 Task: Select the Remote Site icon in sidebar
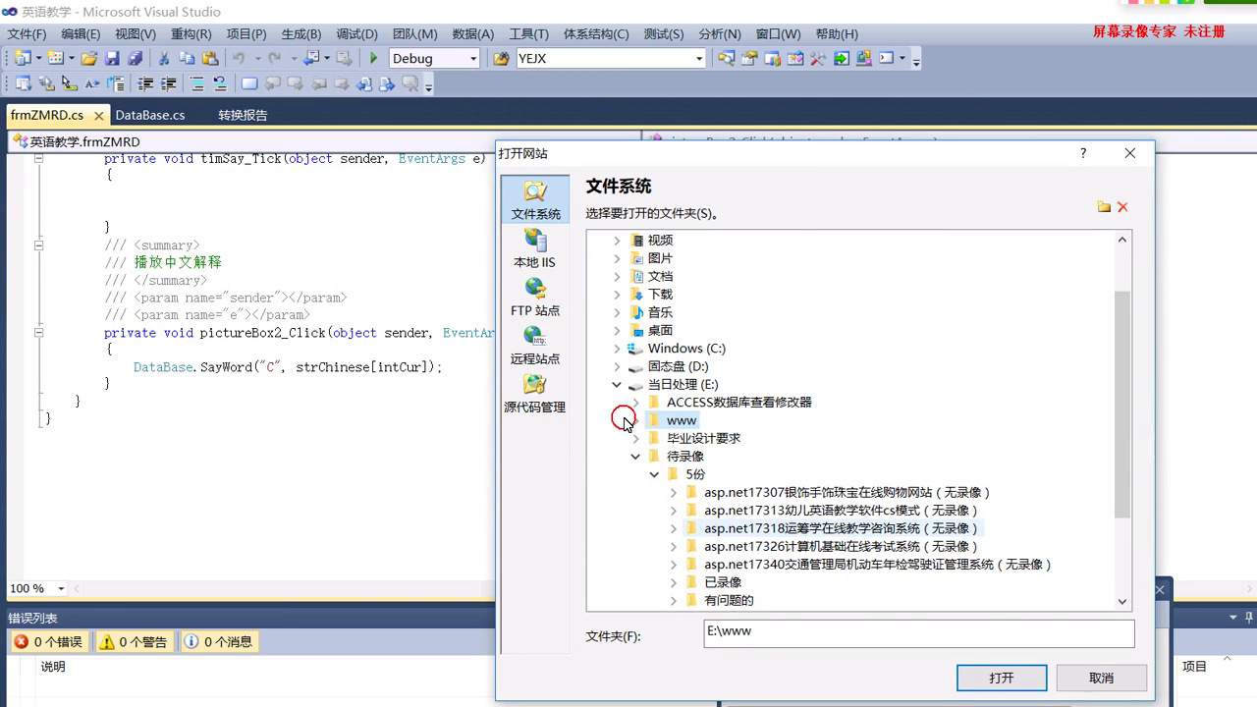pos(535,345)
